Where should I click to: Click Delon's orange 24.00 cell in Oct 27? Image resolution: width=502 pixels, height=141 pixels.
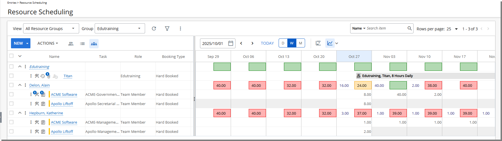click(363, 85)
